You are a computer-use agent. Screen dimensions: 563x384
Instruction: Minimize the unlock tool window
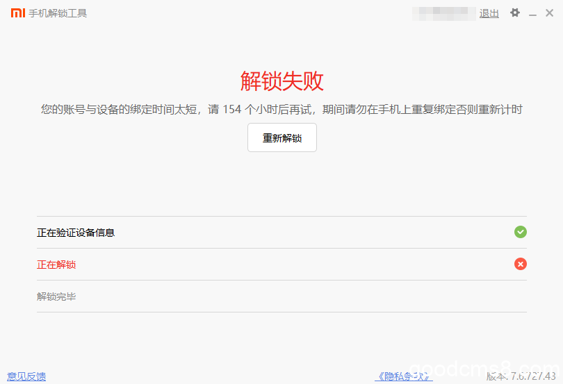click(532, 14)
